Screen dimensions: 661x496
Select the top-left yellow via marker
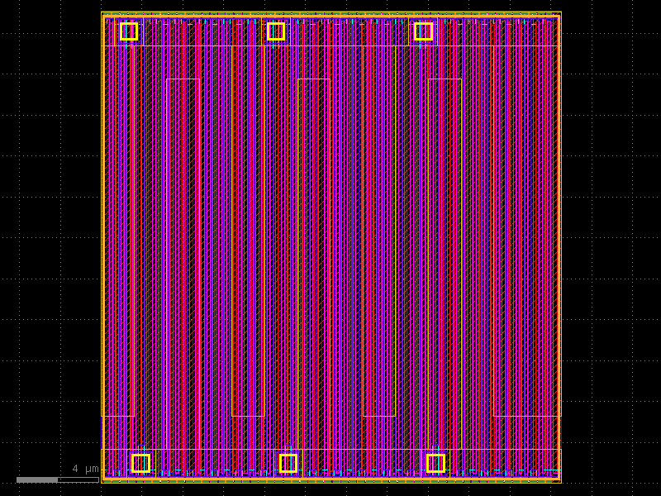point(127,31)
